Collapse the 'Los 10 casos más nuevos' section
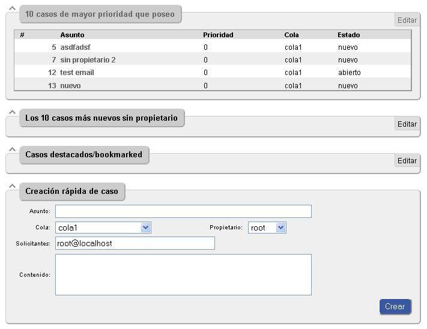The width and height of the screenshot is (427, 329). (x=13, y=112)
